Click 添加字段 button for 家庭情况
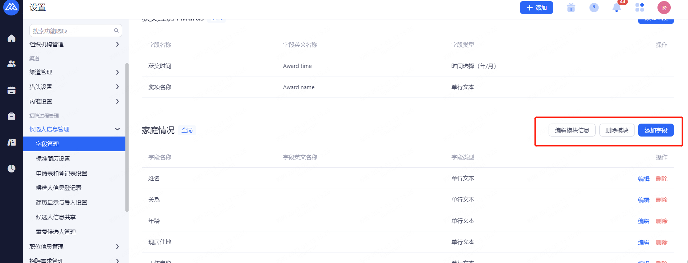The height and width of the screenshot is (263, 688). click(656, 130)
